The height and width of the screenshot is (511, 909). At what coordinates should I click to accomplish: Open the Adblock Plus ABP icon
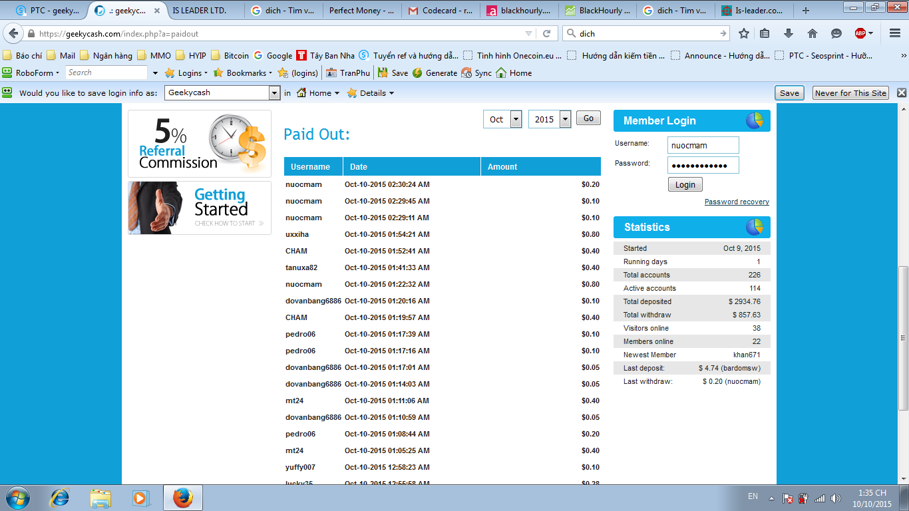(x=860, y=33)
